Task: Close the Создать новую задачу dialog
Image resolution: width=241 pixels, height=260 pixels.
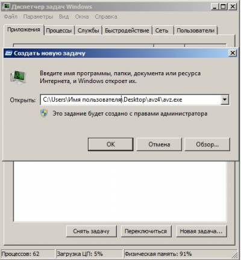Action: pyautogui.click(x=233, y=53)
